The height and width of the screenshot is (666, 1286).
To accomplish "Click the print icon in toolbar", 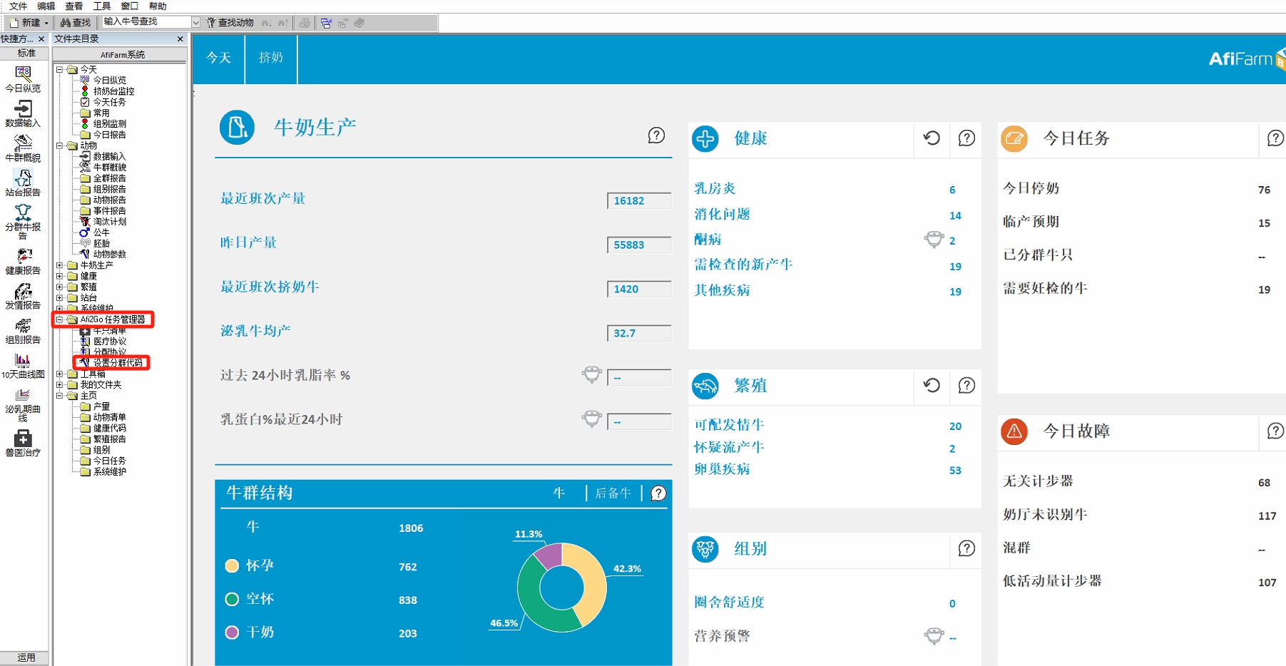I will [x=305, y=23].
